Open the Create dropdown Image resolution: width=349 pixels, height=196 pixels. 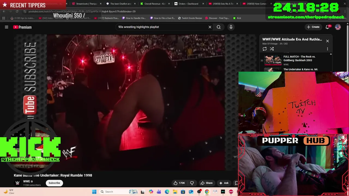click(313, 27)
